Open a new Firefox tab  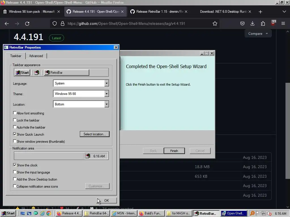[x=260, y=12]
